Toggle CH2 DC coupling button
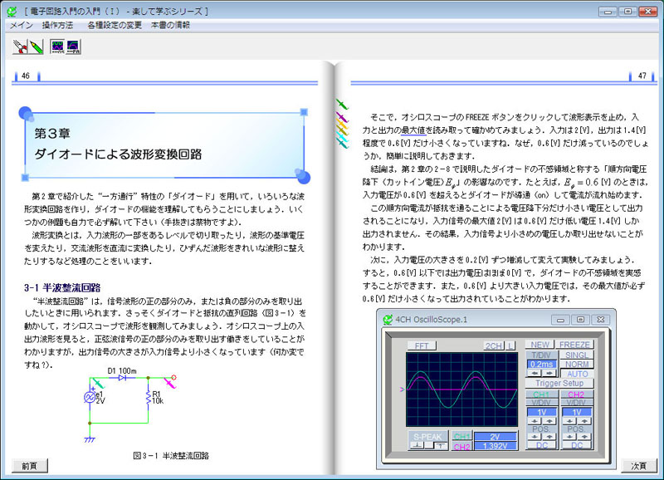664x480 pixels. [x=577, y=445]
